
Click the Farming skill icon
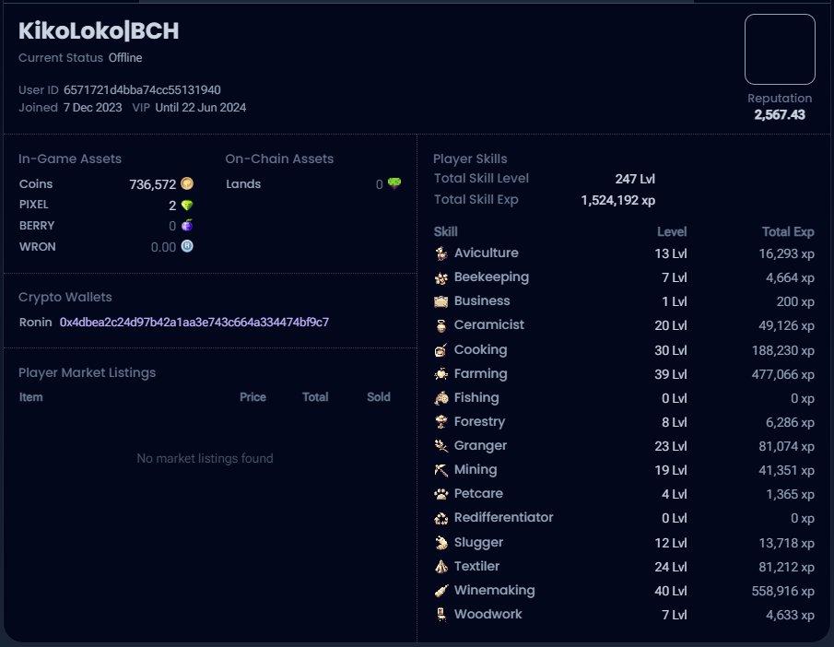pyautogui.click(x=440, y=374)
